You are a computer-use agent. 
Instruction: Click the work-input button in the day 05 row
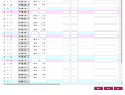[x=24, y=15]
